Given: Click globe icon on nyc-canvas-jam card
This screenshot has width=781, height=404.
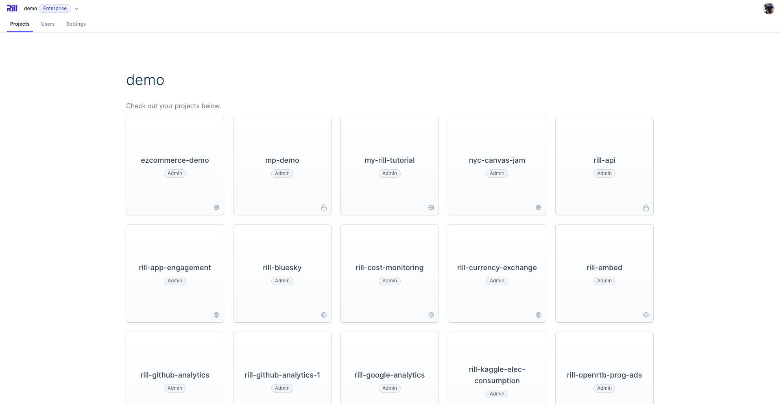Looking at the screenshot, I should pos(539,207).
